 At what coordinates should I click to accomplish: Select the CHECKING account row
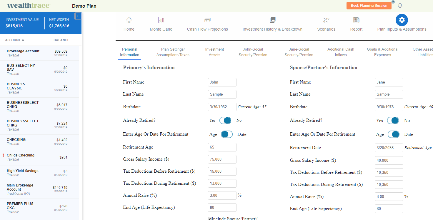tap(39, 141)
